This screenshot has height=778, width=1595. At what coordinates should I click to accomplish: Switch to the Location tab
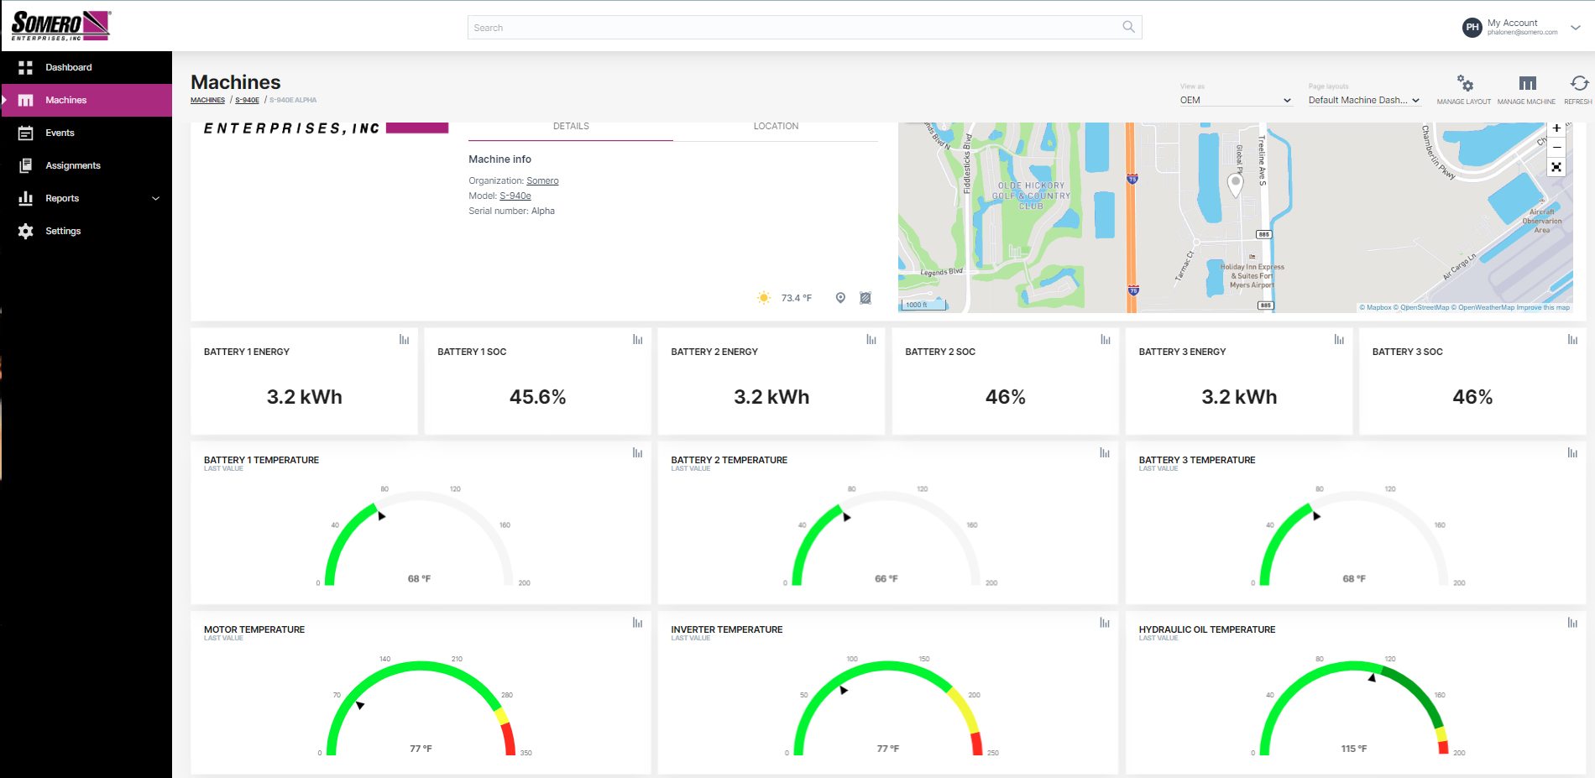[776, 127]
